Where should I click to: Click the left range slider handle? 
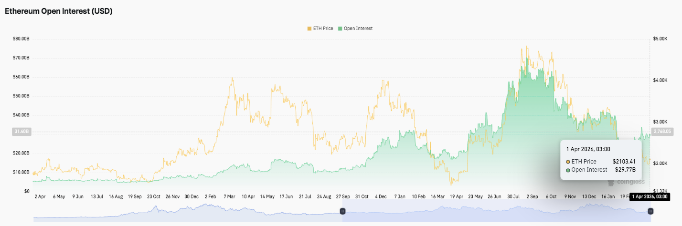(342, 211)
